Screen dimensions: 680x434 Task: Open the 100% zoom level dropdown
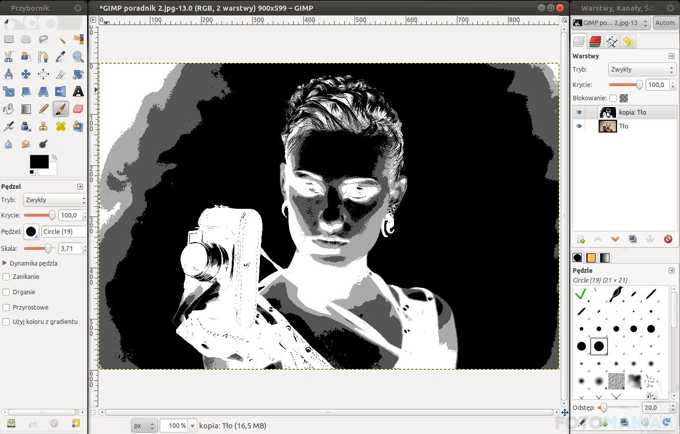[x=193, y=425]
